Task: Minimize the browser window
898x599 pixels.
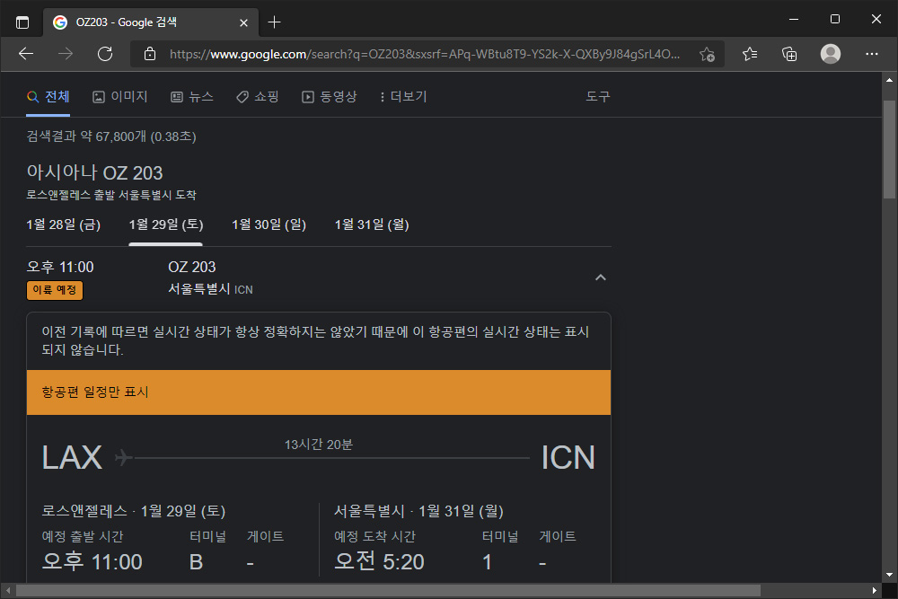Action: point(794,20)
